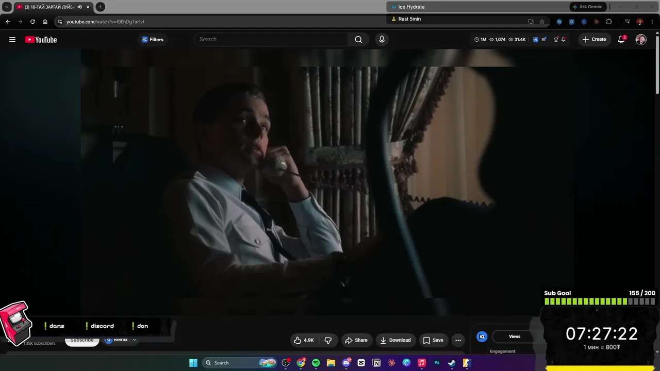Click the address bar URL
Viewport: 660px width, 371px height.
coord(105,22)
